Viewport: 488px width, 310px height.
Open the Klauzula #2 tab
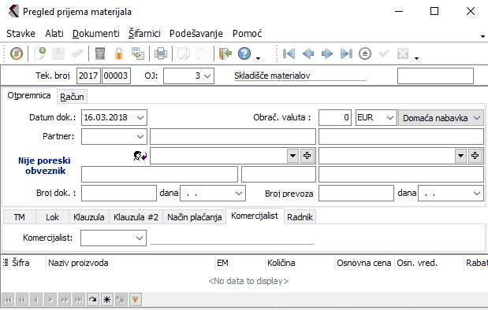coord(136,217)
